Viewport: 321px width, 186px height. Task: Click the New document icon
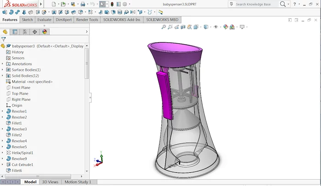tap(54, 4)
